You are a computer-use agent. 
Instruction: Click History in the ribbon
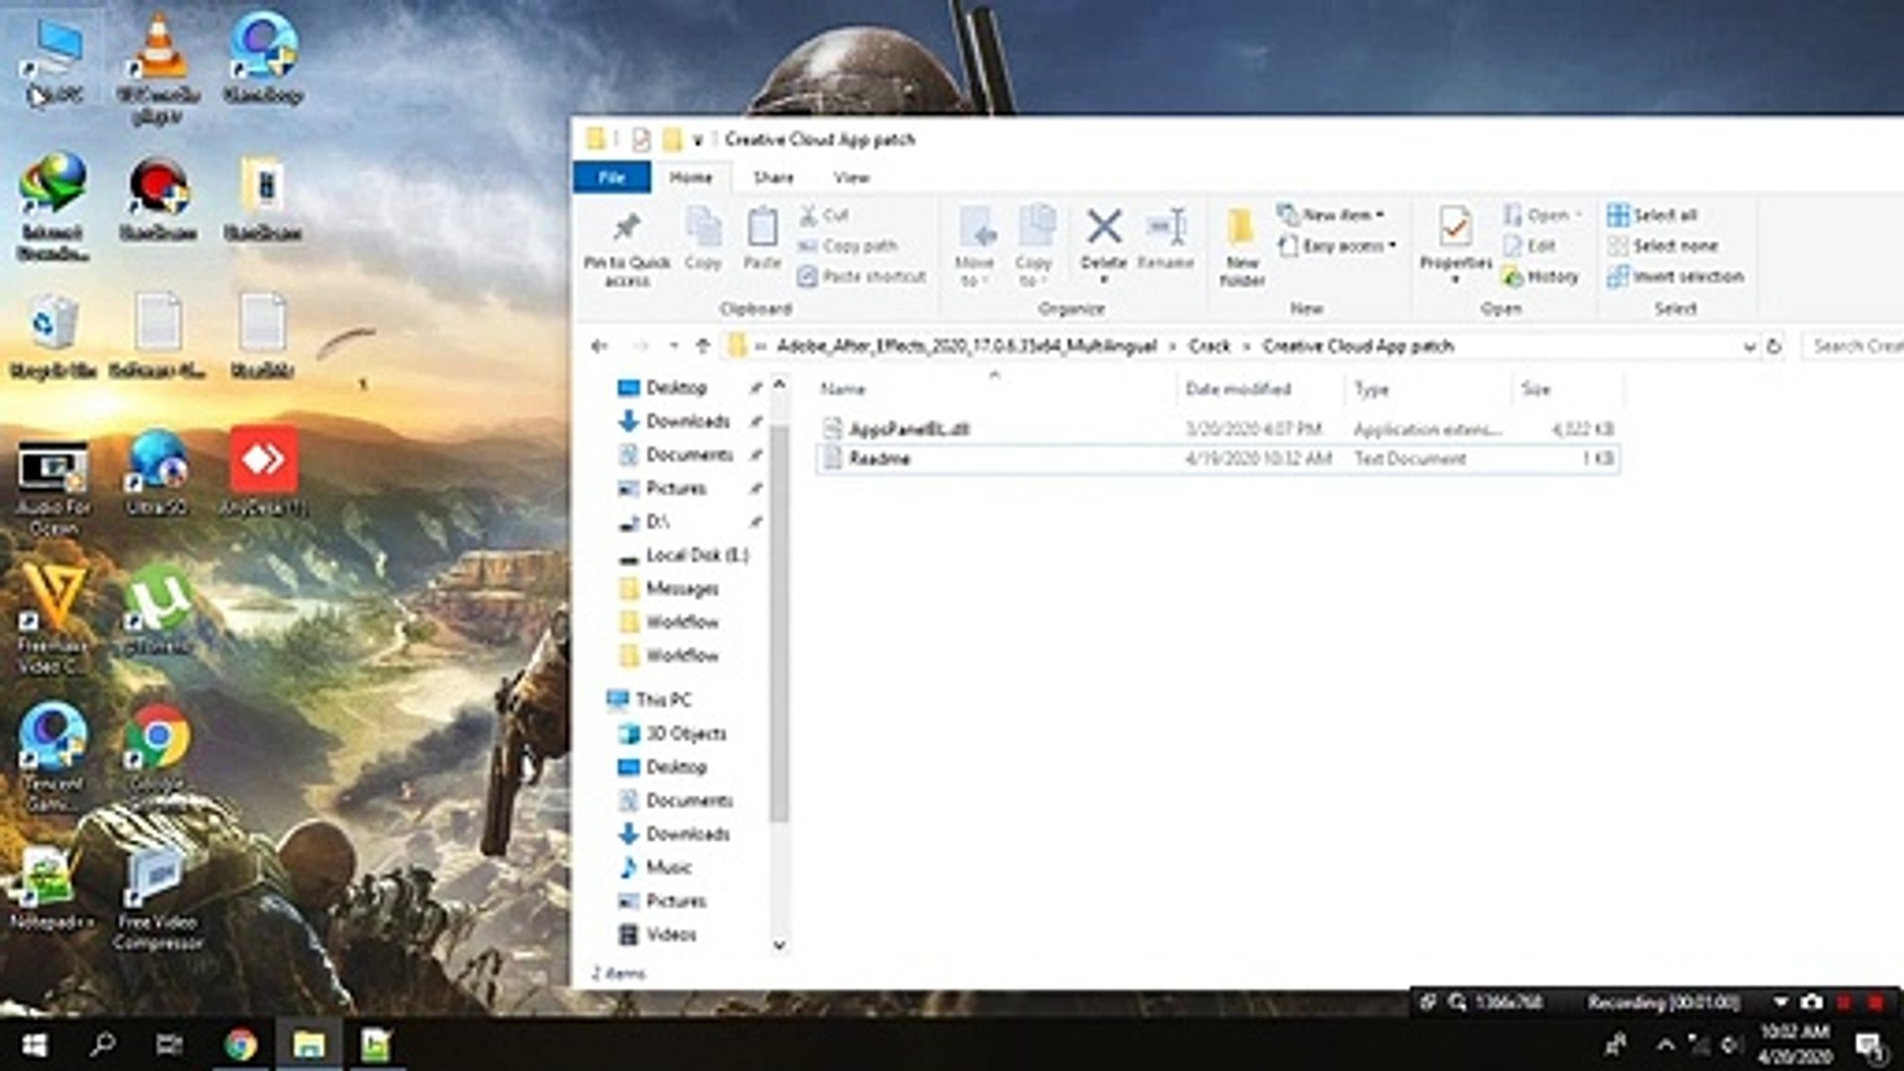[x=1540, y=276]
